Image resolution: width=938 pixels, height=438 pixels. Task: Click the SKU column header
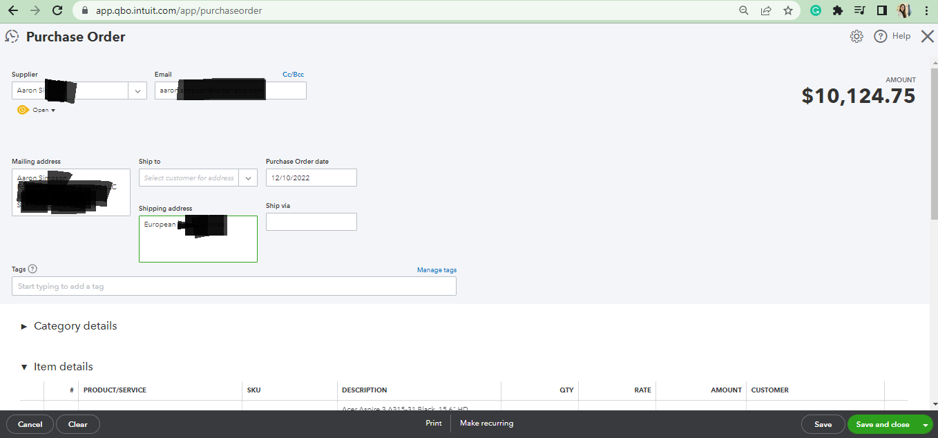[x=254, y=390]
